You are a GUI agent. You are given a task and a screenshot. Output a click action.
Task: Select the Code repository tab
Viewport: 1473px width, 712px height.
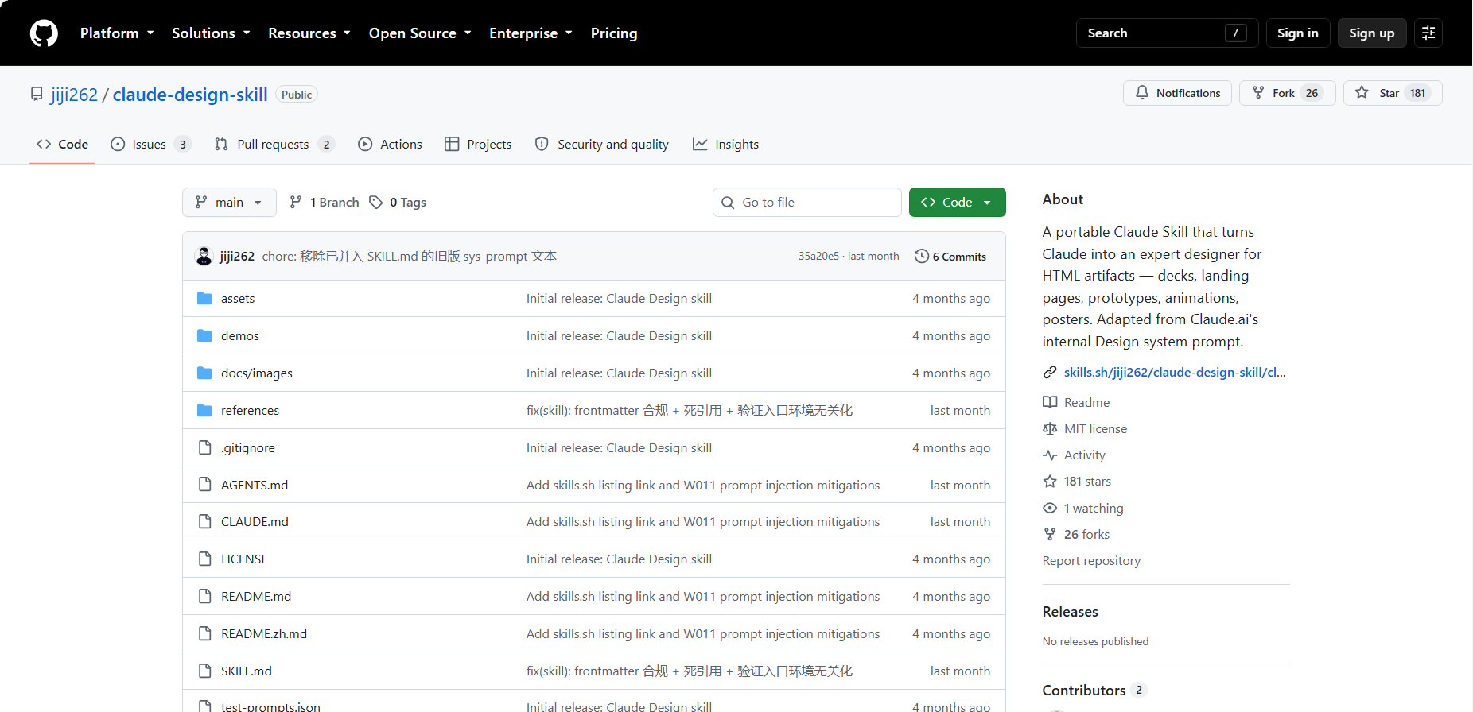[x=62, y=145]
